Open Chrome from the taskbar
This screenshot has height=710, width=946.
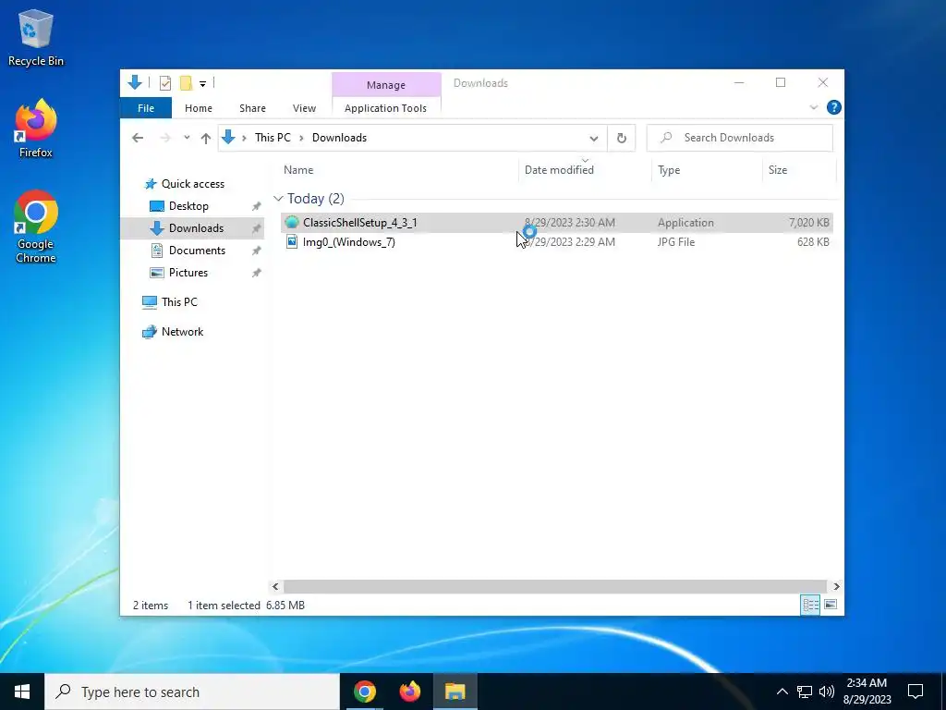click(x=365, y=692)
